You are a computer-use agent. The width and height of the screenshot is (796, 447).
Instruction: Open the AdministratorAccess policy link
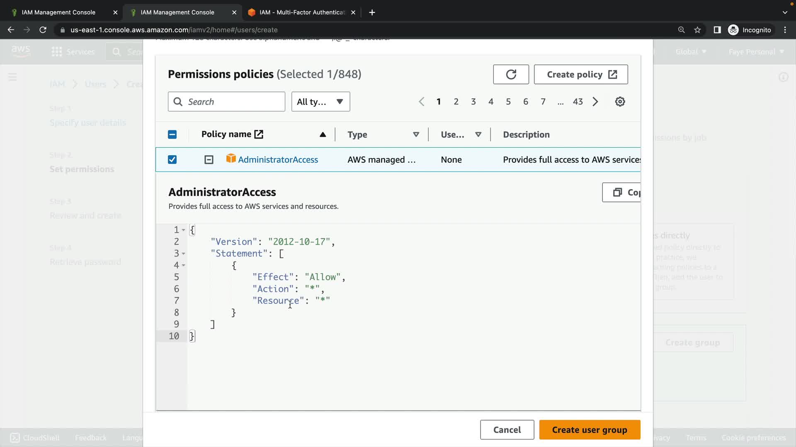(x=278, y=160)
